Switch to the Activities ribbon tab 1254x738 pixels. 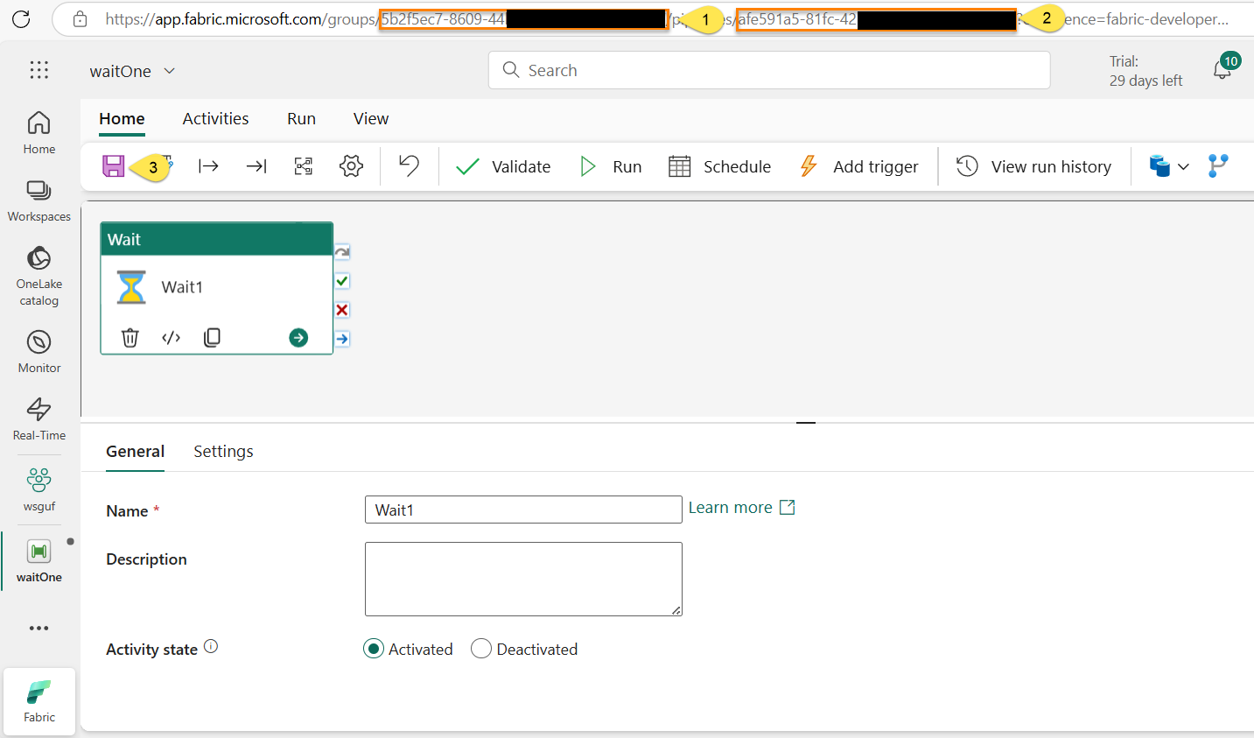215,119
